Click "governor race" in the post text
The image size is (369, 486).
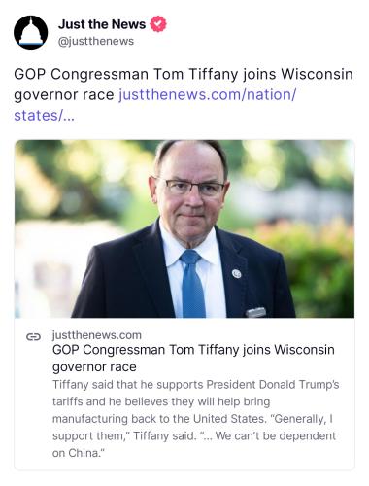pos(64,95)
